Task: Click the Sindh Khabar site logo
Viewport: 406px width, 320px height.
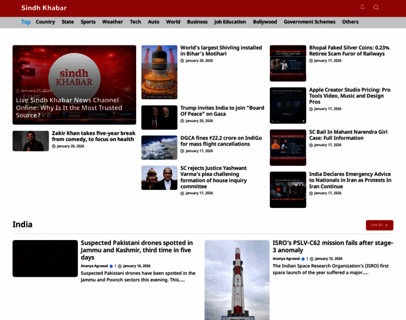Action: tap(44, 8)
